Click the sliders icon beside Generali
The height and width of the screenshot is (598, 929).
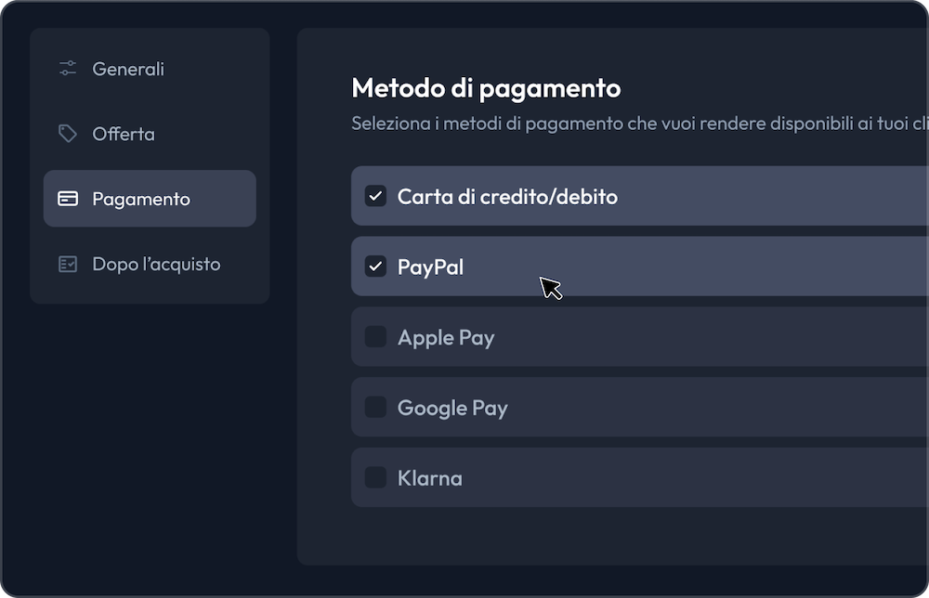[x=68, y=69]
